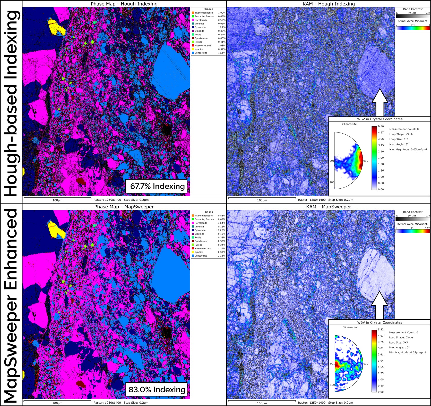Click the 010 axis label on Hough pole figure

(366, 161)
